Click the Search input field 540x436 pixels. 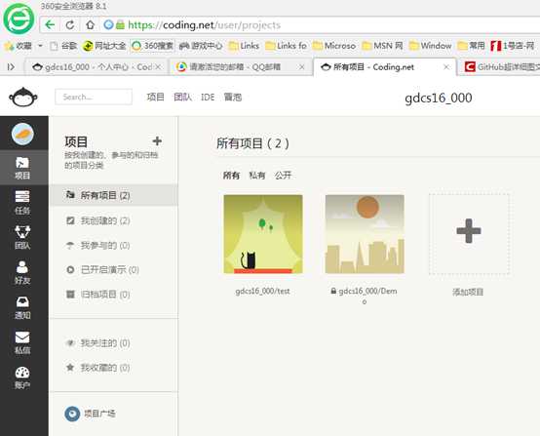click(94, 97)
